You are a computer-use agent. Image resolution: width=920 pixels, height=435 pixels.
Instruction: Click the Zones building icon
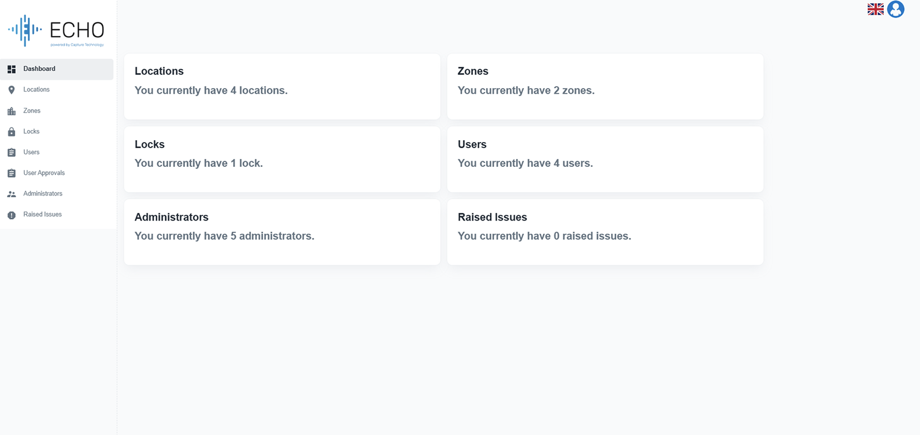point(11,111)
